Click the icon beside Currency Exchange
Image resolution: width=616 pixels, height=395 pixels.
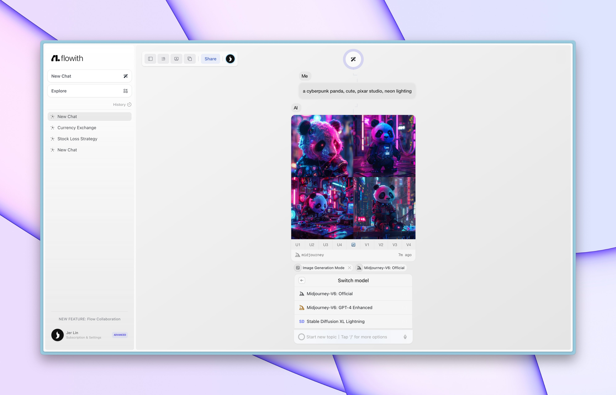pyautogui.click(x=53, y=128)
